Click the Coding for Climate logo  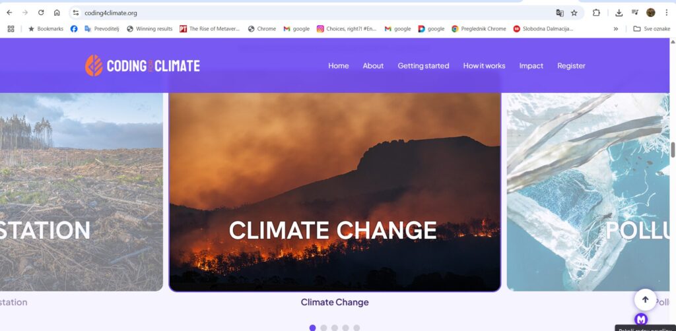pyautogui.click(x=143, y=65)
